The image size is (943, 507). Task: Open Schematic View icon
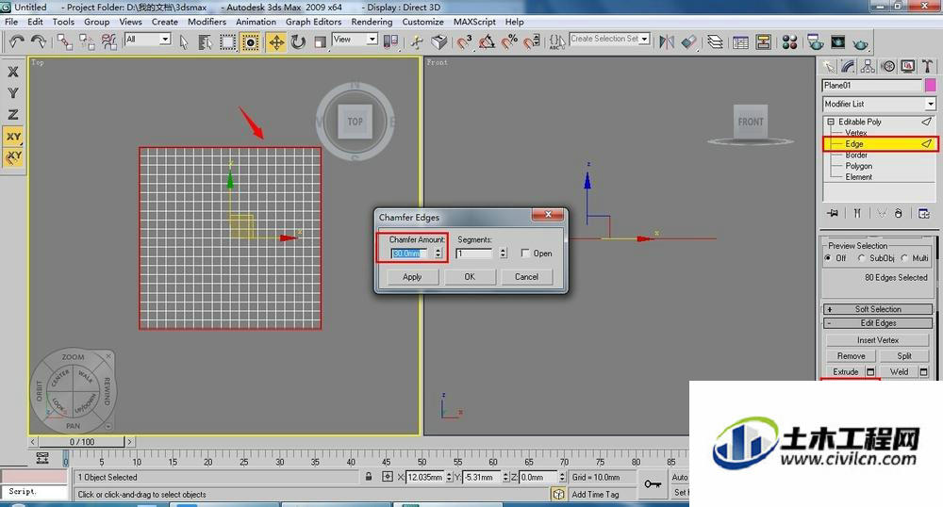coord(763,42)
